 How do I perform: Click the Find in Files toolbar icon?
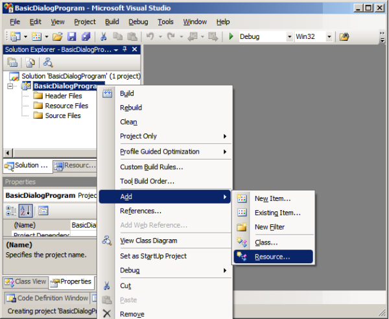[x=344, y=37]
